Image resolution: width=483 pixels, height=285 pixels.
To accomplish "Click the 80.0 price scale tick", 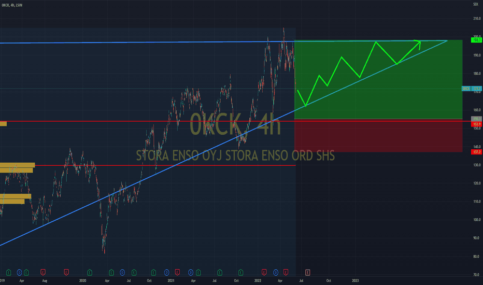I will pos(477,256).
